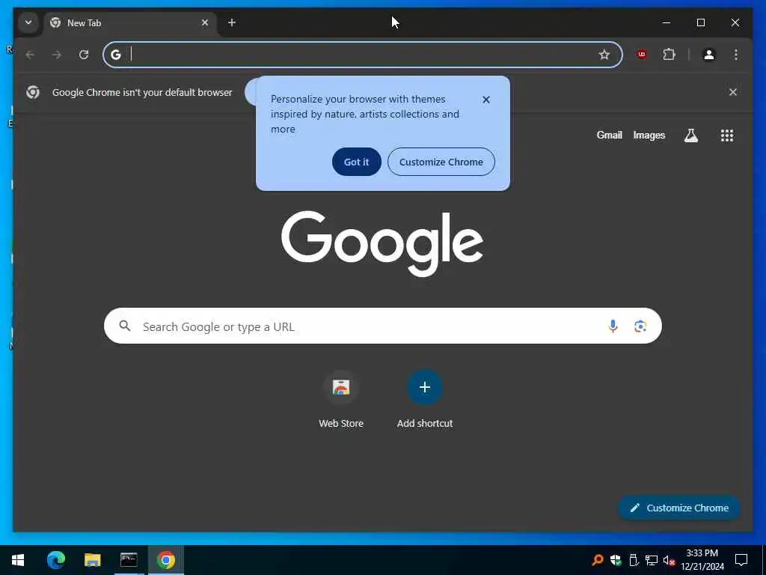Open Chrome's three-dot menu
766x575 pixels.
click(736, 54)
